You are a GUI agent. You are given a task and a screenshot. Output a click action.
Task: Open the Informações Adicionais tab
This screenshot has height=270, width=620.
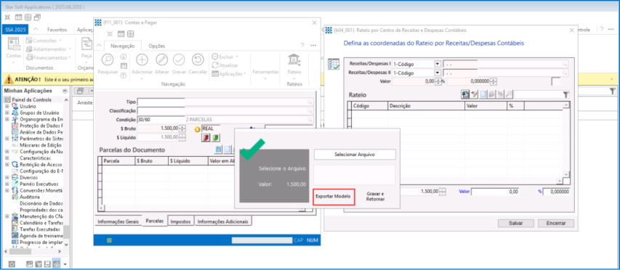pyautogui.click(x=223, y=221)
